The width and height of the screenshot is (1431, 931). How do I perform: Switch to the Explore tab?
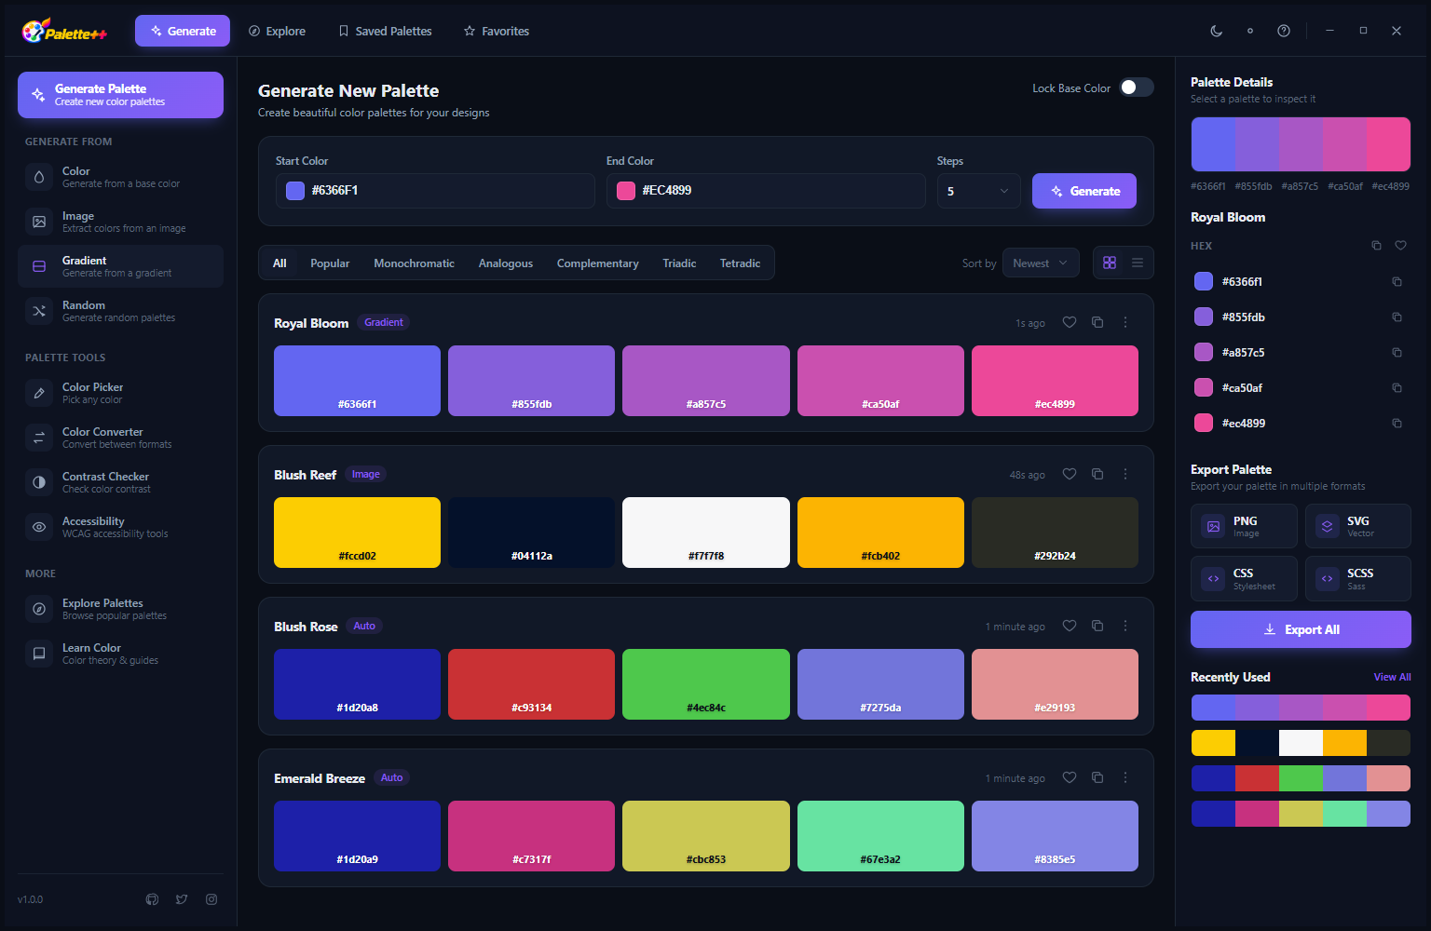click(277, 31)
